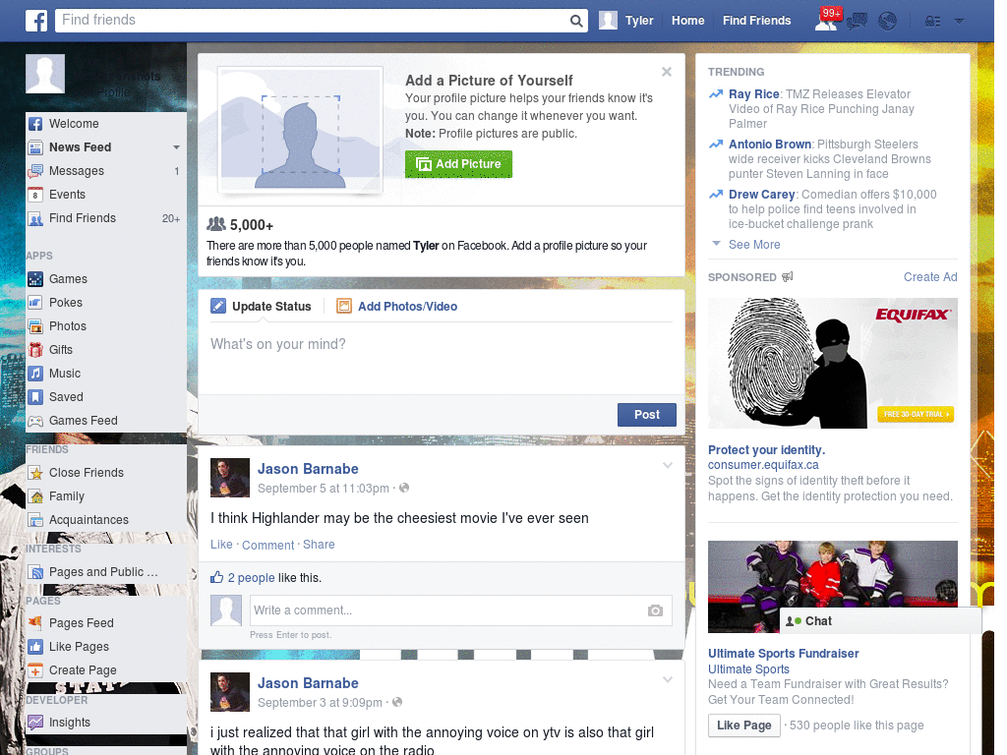Screen dimensions: 1007x755
Task: Open options arrow on September 3 post
Action: [668, 679]
